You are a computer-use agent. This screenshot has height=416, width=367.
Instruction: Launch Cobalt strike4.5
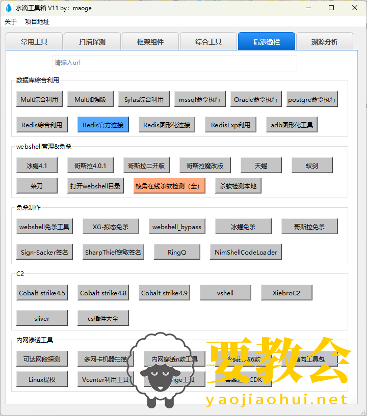pyautogui.click(x=42, y=293)
